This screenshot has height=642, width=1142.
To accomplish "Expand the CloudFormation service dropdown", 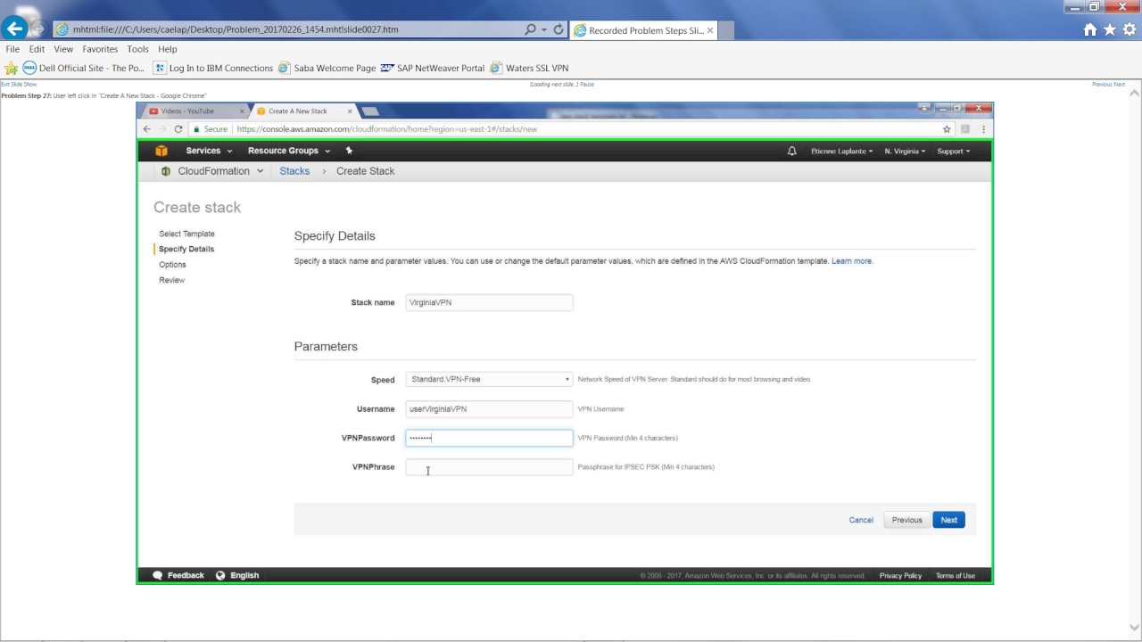I will coord(212,171).
